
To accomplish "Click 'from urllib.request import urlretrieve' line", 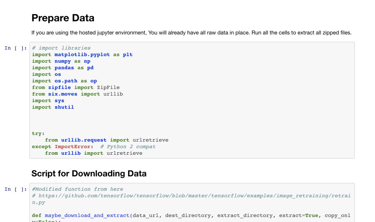I will pos(107,140).
